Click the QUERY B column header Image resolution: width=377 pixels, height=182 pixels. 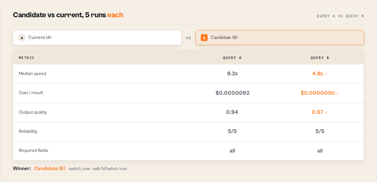click(x=320, y=58)
